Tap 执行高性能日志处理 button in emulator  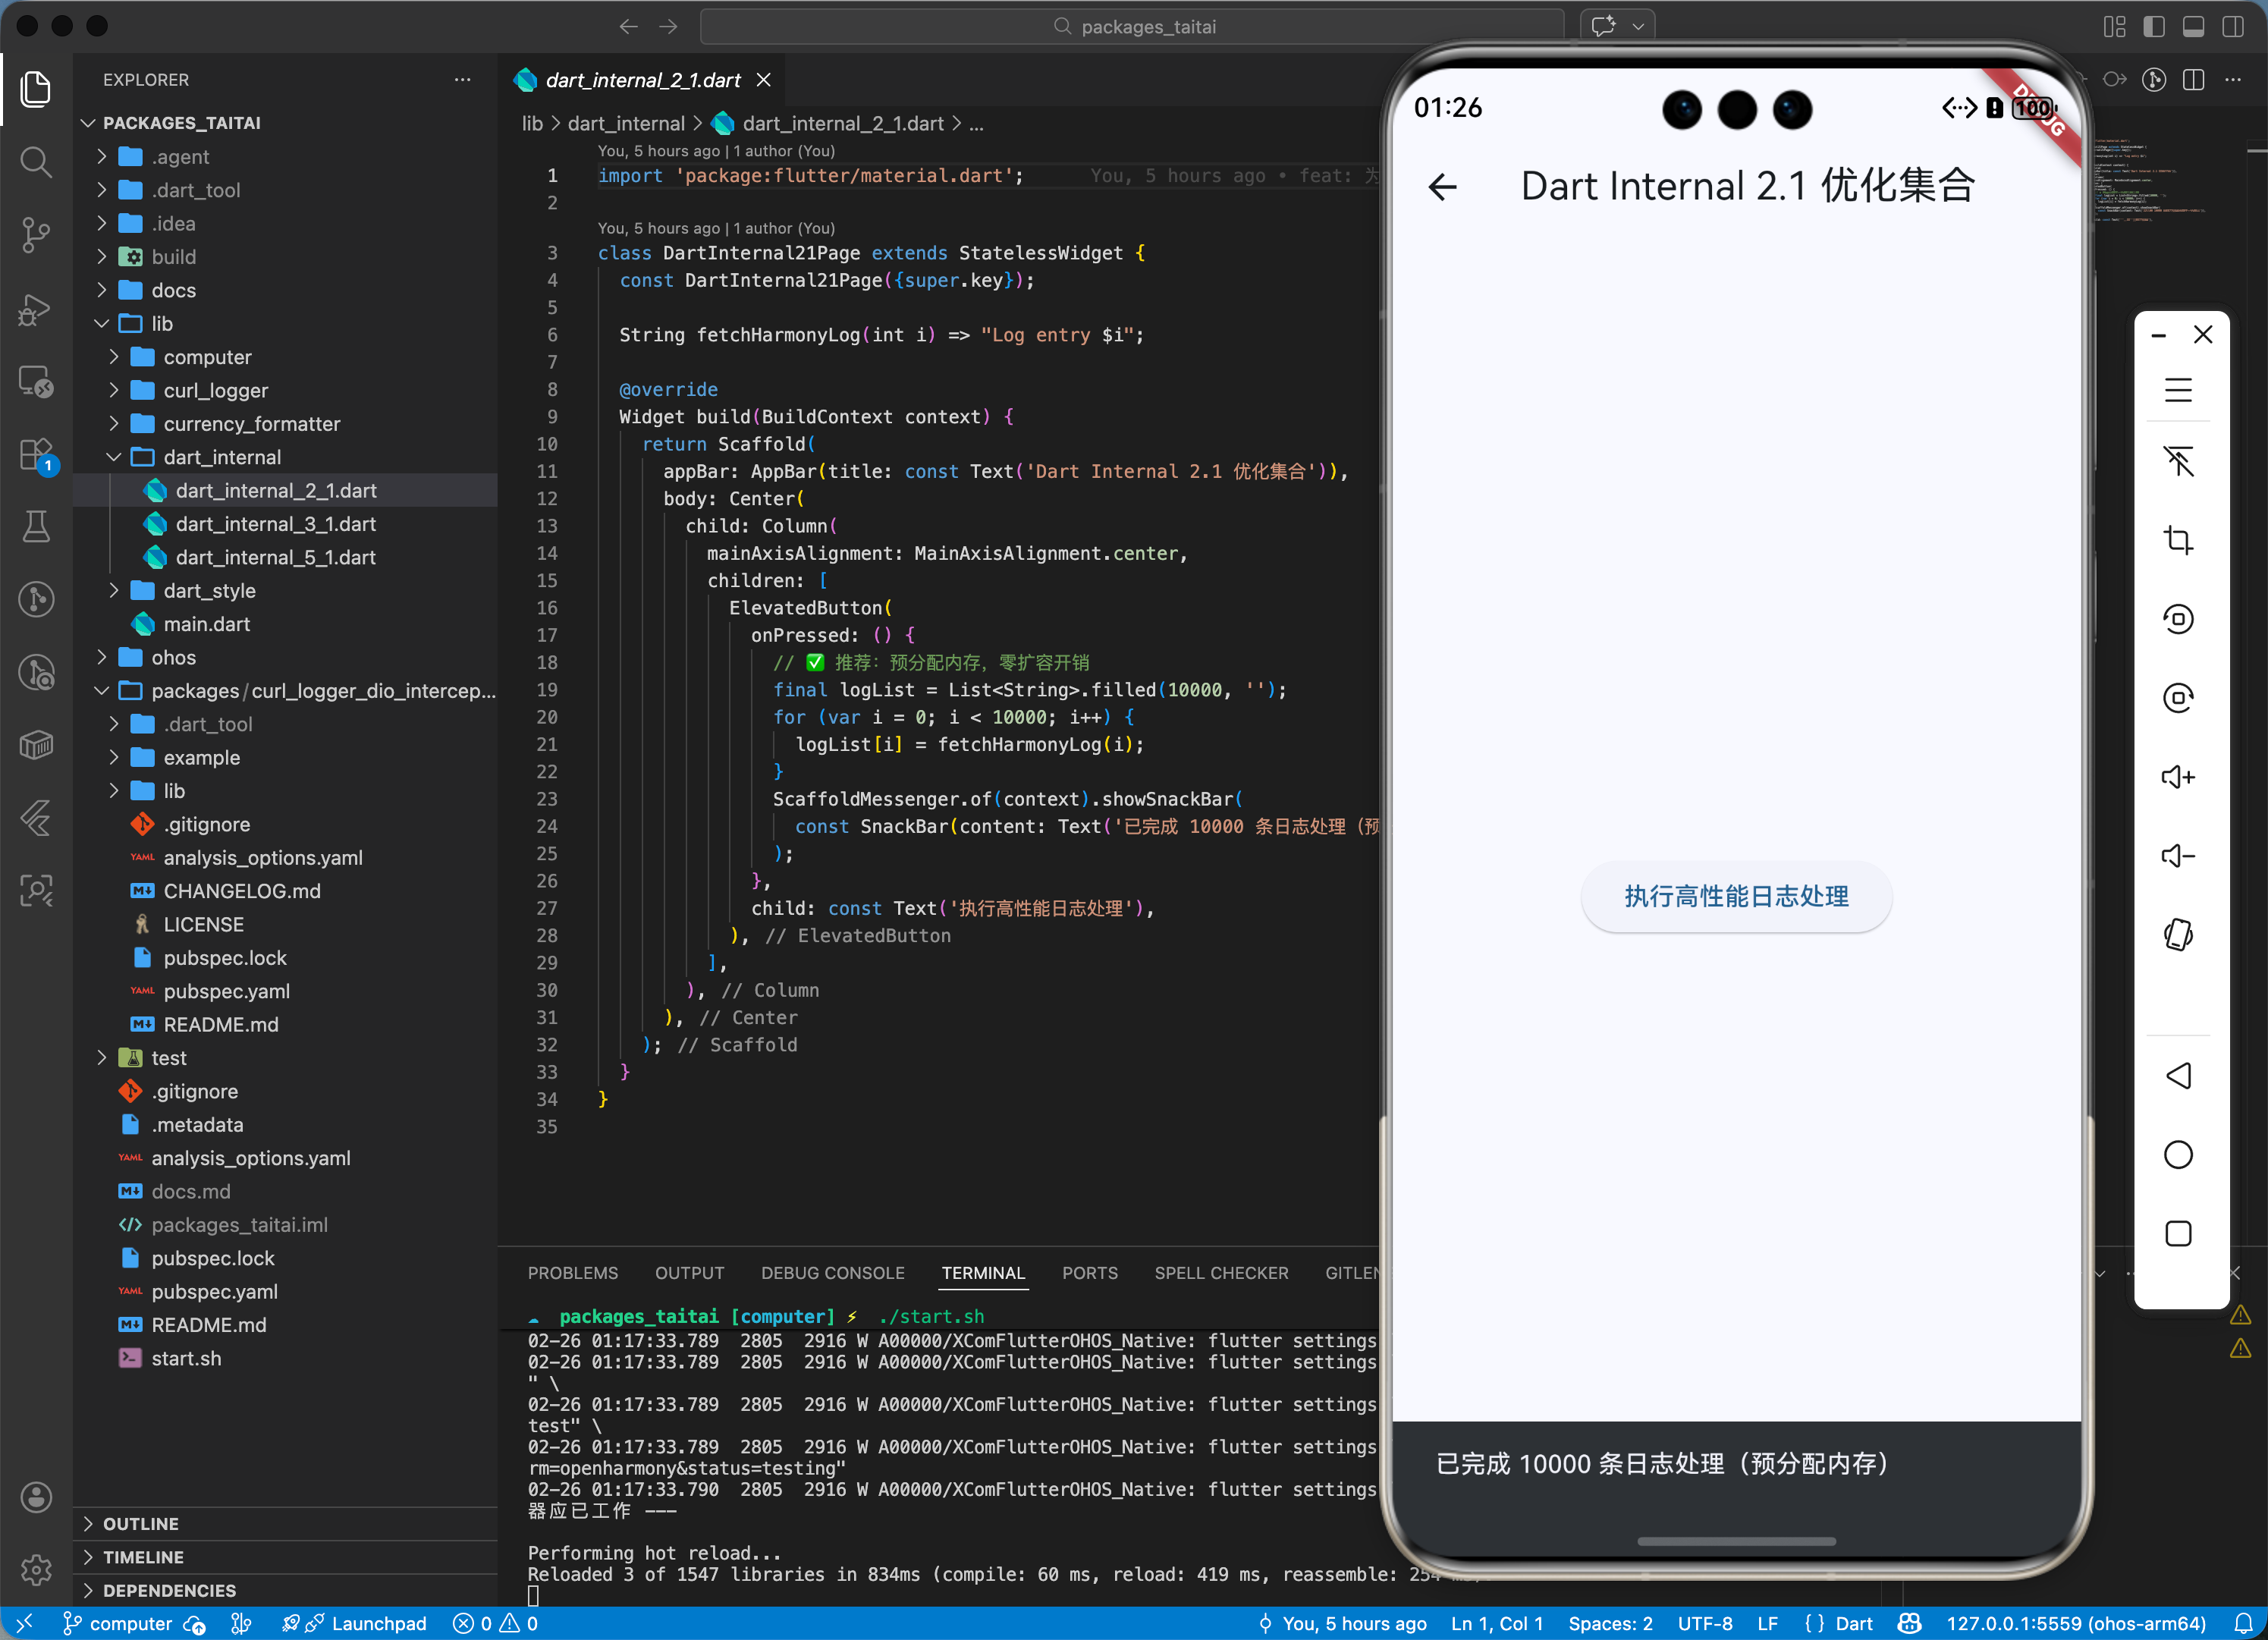(x=1735, y=896)
